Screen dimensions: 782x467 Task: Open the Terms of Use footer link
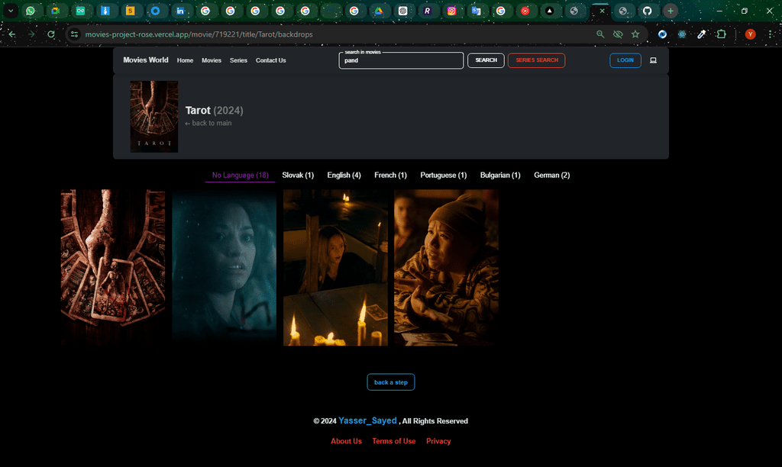(x=394, y=441)
